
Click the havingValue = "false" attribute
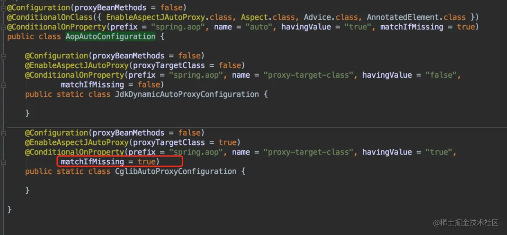[410, 75]
